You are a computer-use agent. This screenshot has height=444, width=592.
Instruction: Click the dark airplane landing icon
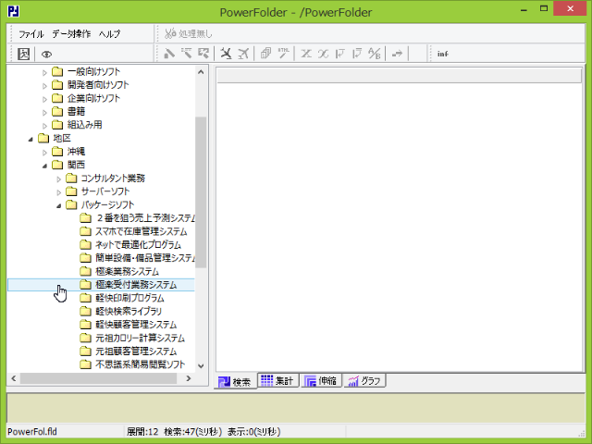point(226,54)
